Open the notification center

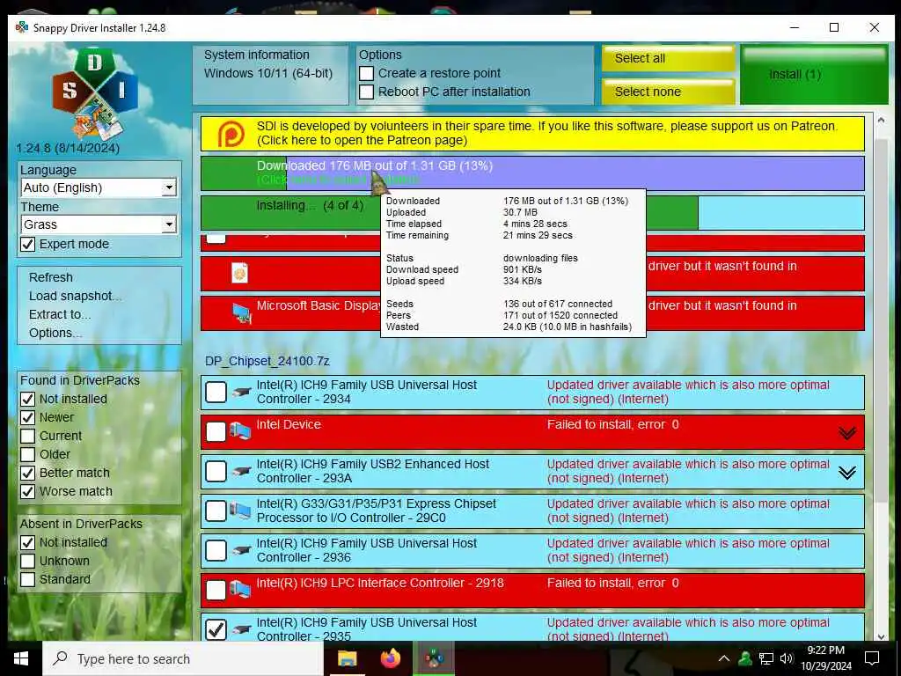[872, 658]
